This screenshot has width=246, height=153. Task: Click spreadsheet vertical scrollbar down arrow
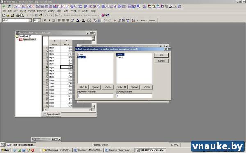point(93,106)
